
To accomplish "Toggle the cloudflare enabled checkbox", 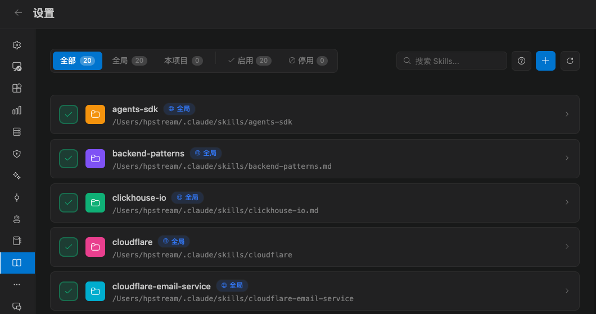I will pyautogui.click(x=69, y=247).
